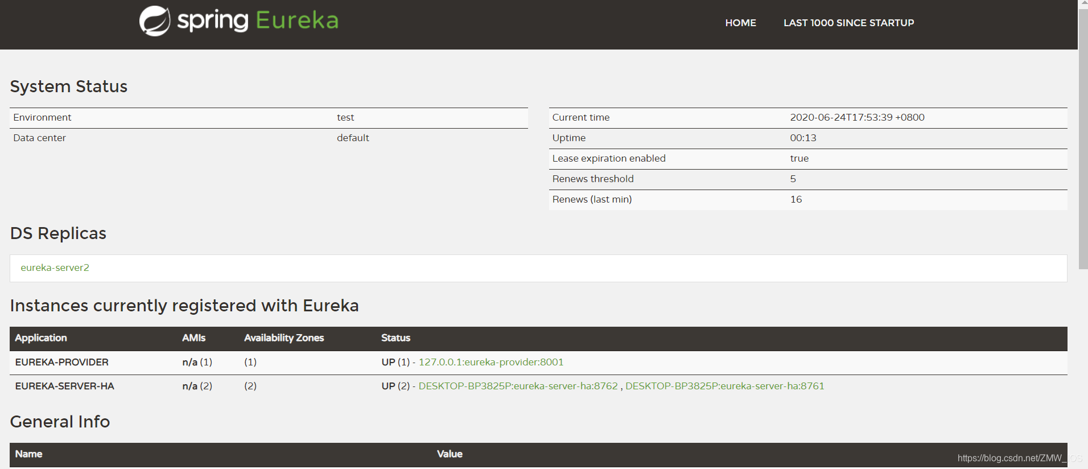This screenshot has width=1088, height=469.
Task: Open 127.0.0.1:eureka-provider:8001 instance link
Action: 491,362
